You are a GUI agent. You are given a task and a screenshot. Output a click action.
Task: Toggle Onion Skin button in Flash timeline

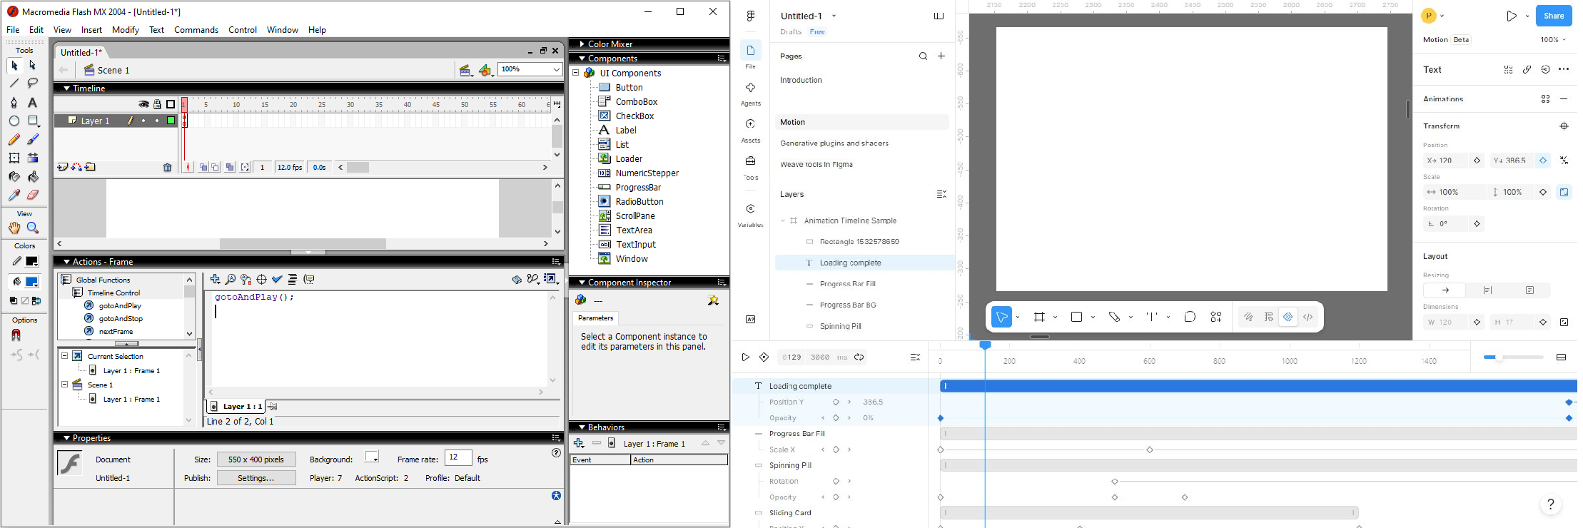[x=203, y=168]
